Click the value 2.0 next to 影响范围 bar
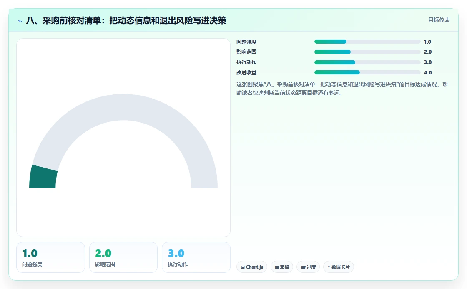This screenshot has height=289, width=467. coord(428,52)
